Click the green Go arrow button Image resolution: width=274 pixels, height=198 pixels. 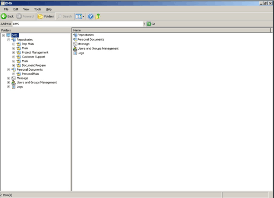[x=149, y=24]
